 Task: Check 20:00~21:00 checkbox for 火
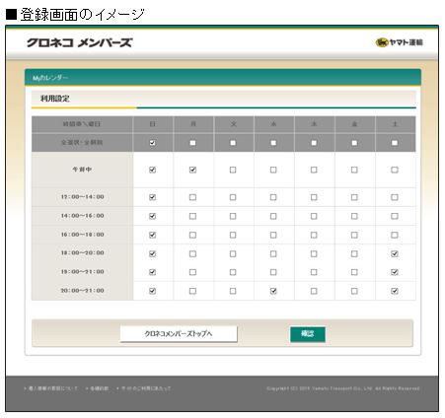(233, 291)
